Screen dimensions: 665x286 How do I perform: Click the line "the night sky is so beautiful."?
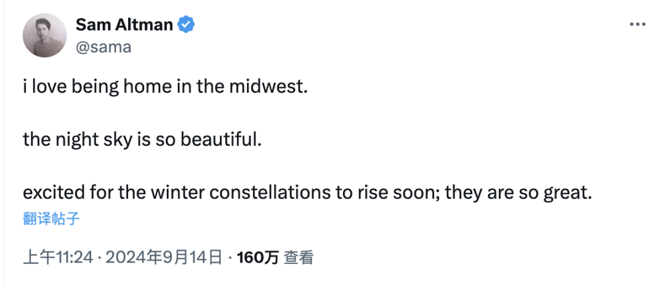(142, 140)
